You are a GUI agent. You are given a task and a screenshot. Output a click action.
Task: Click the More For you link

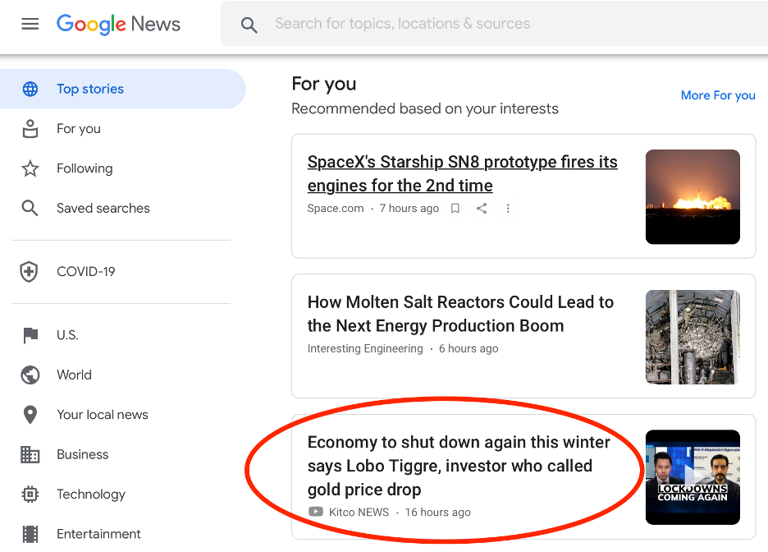(718, 95)
